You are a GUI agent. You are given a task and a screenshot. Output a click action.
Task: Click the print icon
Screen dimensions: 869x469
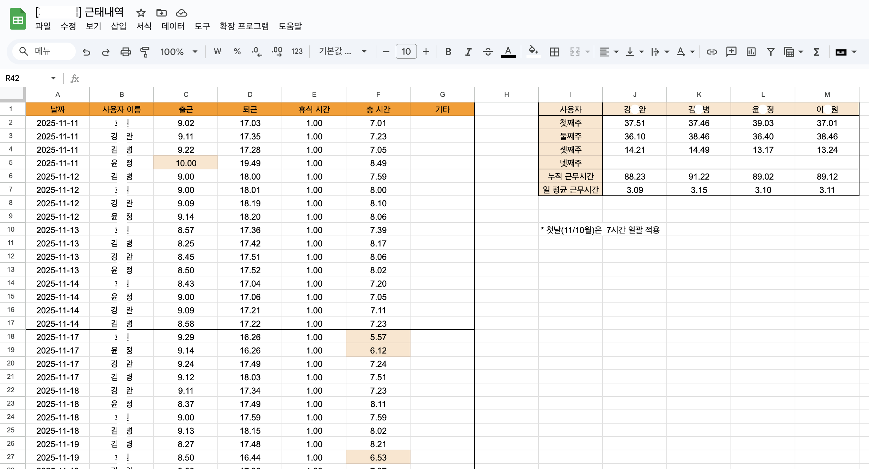tap(125, 52)
